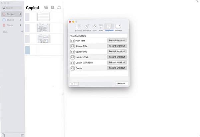This screenshot has height=137, width=200.
Task: Select the Link in HTML formatter row
Action: tap(99, 57)
